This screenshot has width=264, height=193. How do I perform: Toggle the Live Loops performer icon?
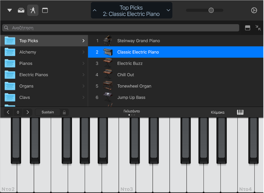(33, 10)
